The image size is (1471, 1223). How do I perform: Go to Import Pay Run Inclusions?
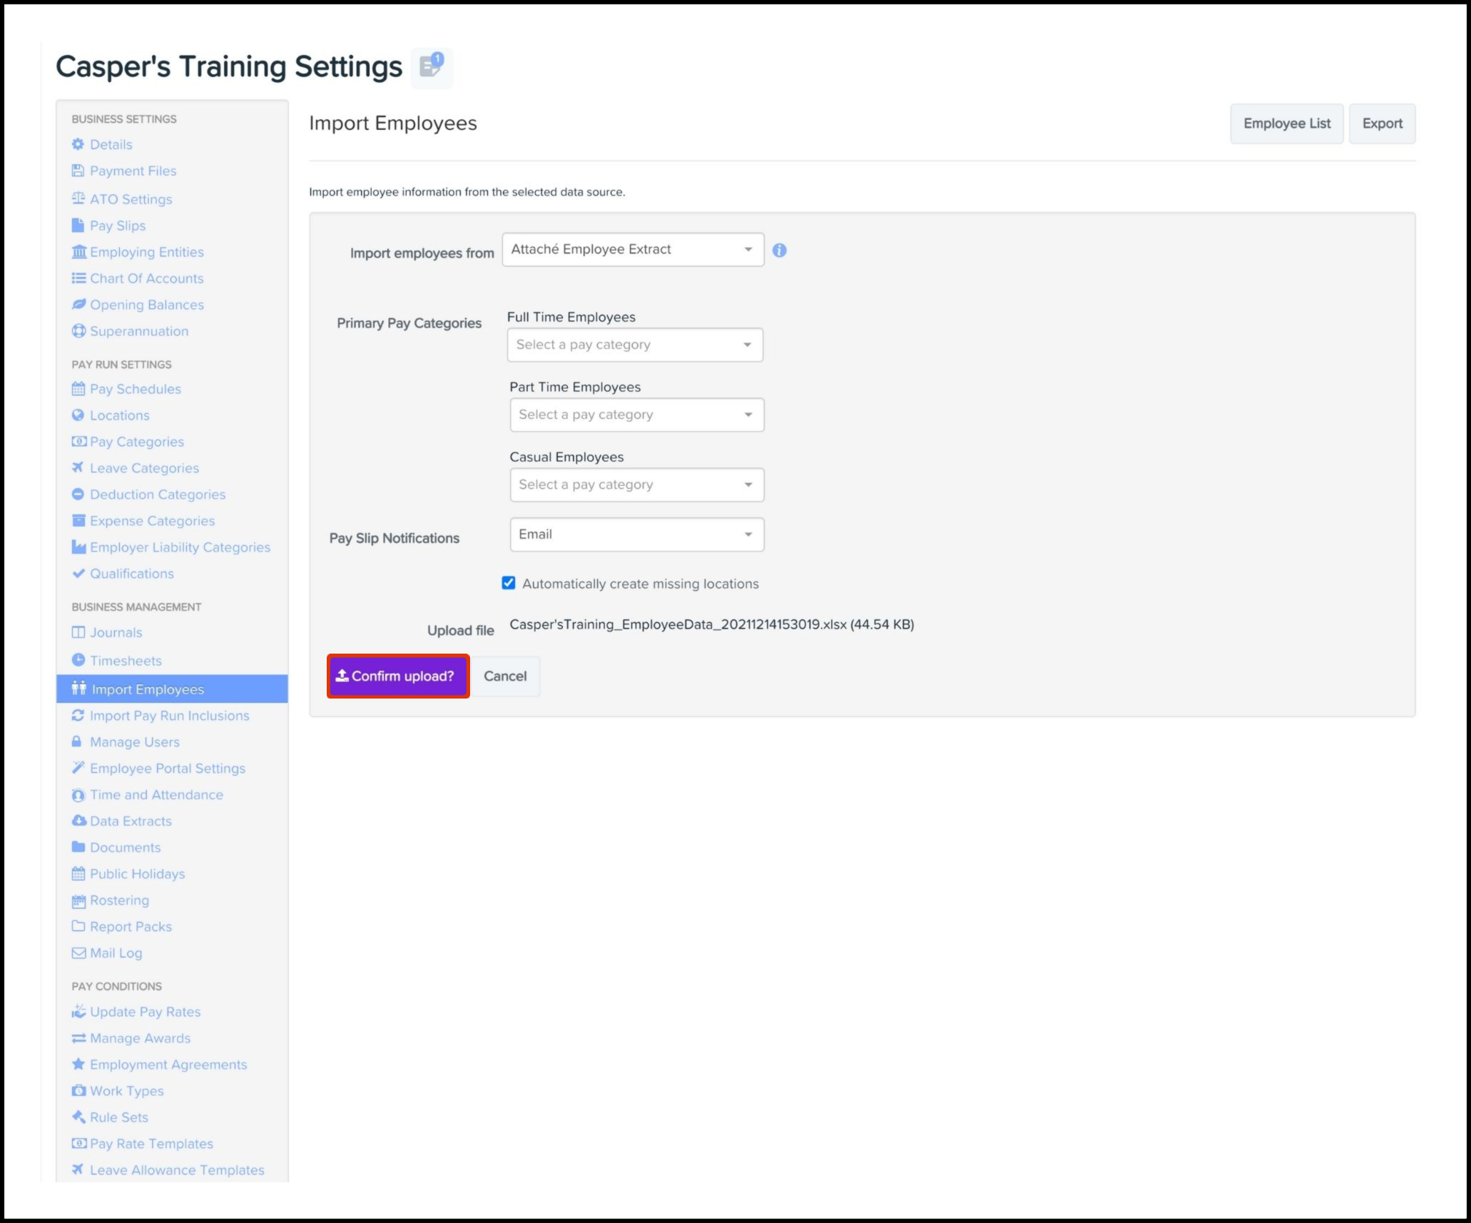point(169,716)
